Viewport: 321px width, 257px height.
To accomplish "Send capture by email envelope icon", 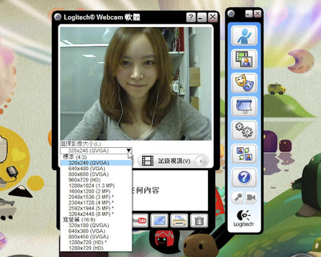I will pyautogui.click(x=159, y=220).
